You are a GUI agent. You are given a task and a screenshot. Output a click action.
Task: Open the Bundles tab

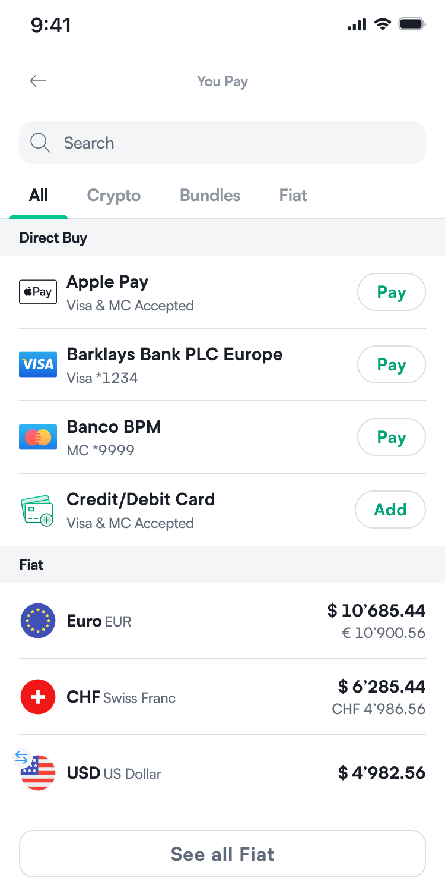point(210,196)
